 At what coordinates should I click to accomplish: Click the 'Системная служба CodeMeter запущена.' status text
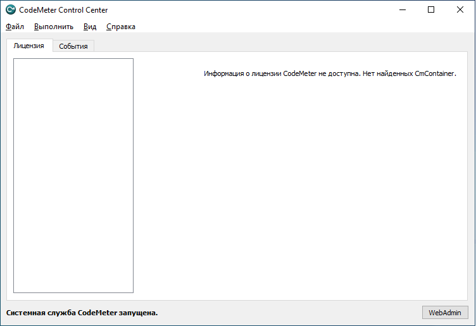[x=82, y=313]
